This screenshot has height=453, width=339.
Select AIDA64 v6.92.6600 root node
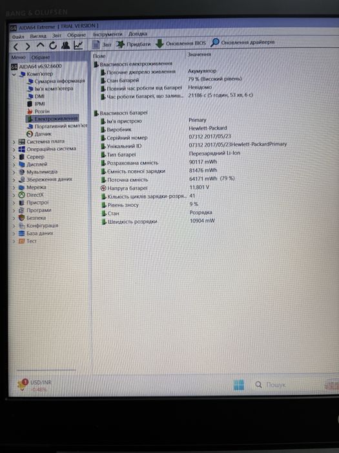pyautogui.click(x=36, y=66)
